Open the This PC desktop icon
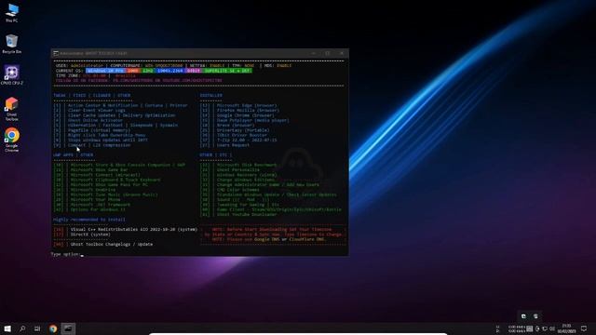 pyautogui.click(x=12, y=12)
